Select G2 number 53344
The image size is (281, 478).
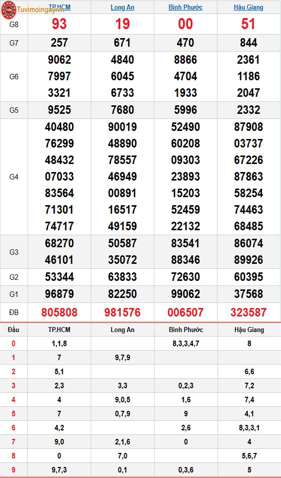[x=60, y=277]
